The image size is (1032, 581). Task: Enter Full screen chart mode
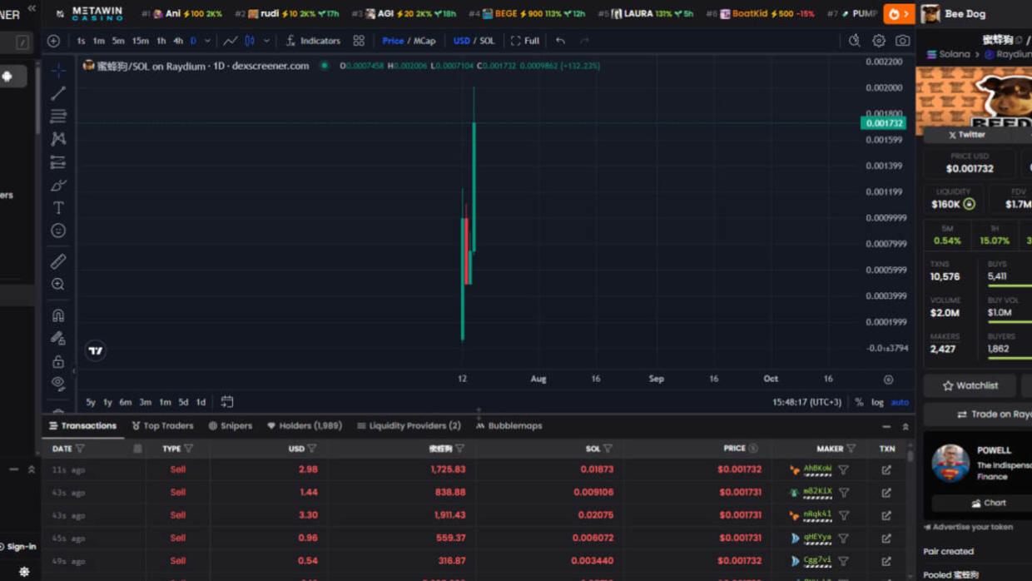pyautogui.click(x=525, y=41)
